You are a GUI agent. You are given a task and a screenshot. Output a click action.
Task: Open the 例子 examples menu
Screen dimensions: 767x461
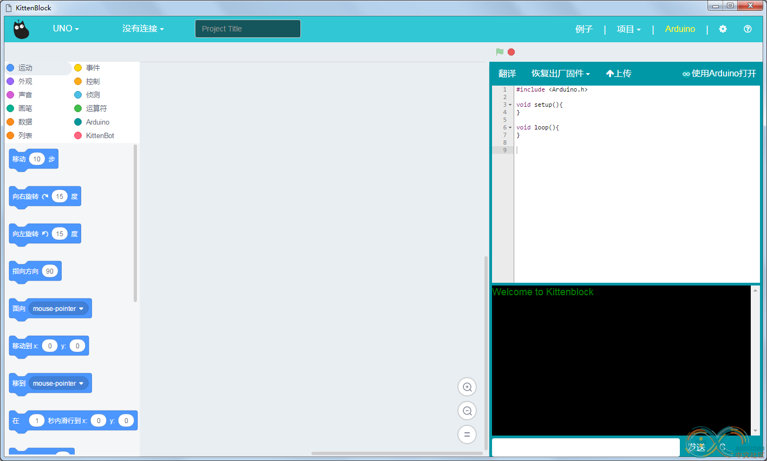(x=584, y=29)
